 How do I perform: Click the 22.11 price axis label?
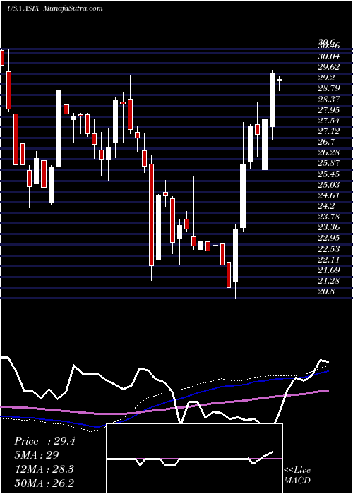329,260
